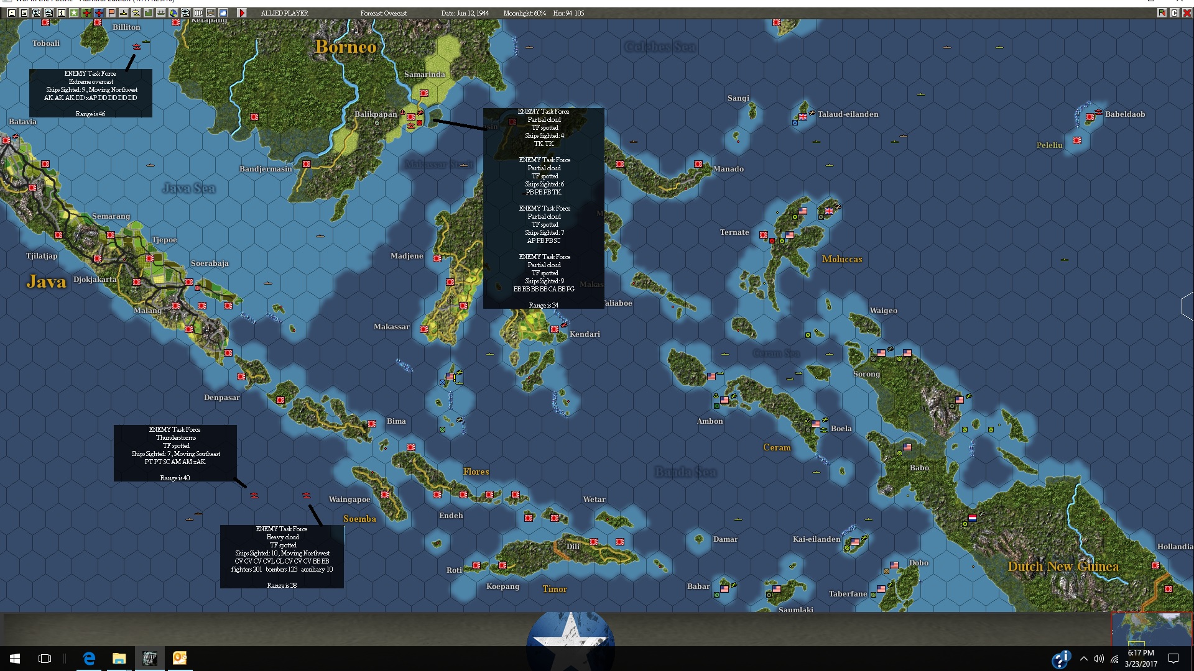Viewport: 1194px width, 671px height.
Task: Select red plane on green background icon
Action: point(86,13)
